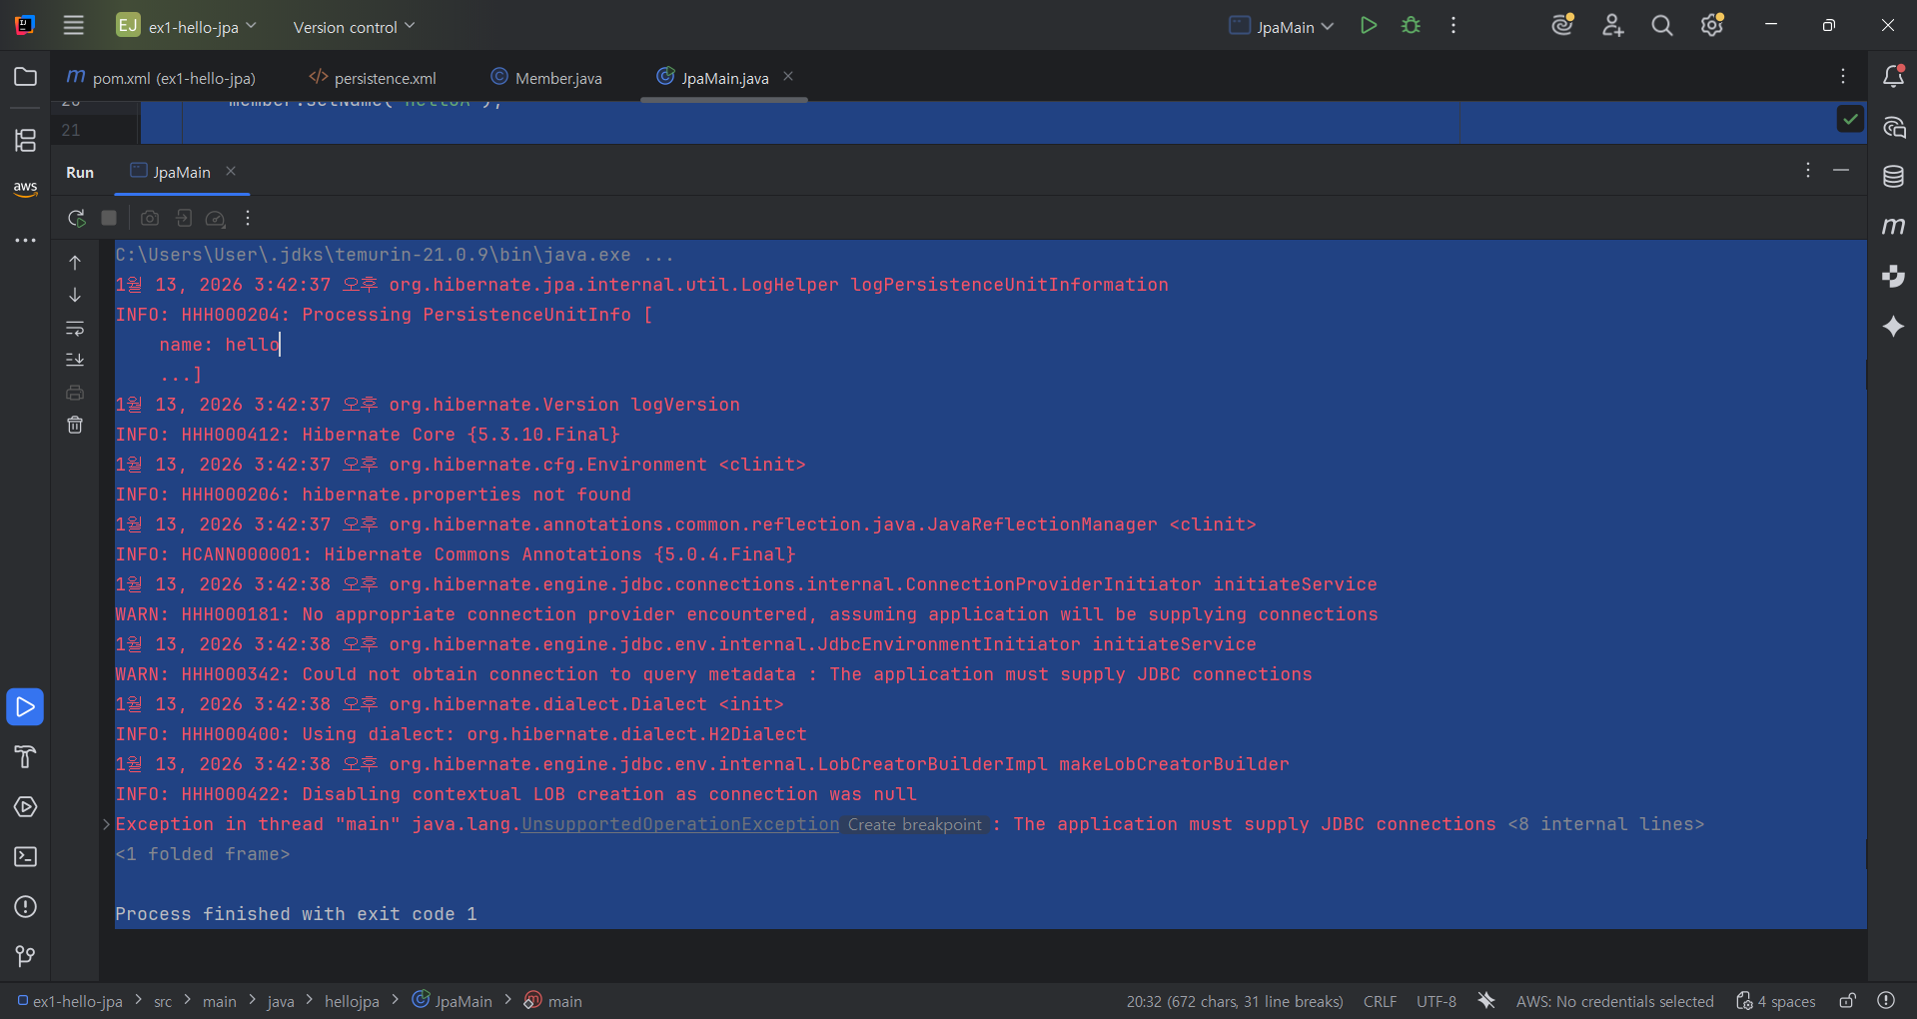1917x1019 pixels.
Task: Clear console output with trash icon
Action: pos(75,426)
